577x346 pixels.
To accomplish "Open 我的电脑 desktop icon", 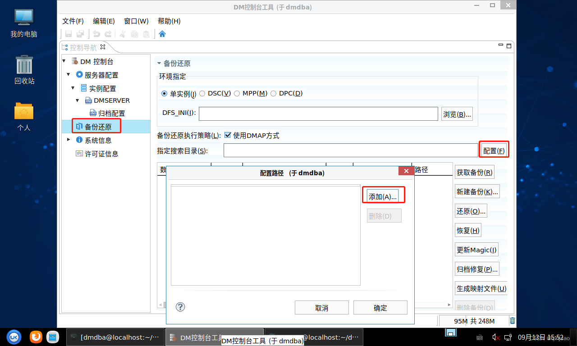I will click(23, 23).
